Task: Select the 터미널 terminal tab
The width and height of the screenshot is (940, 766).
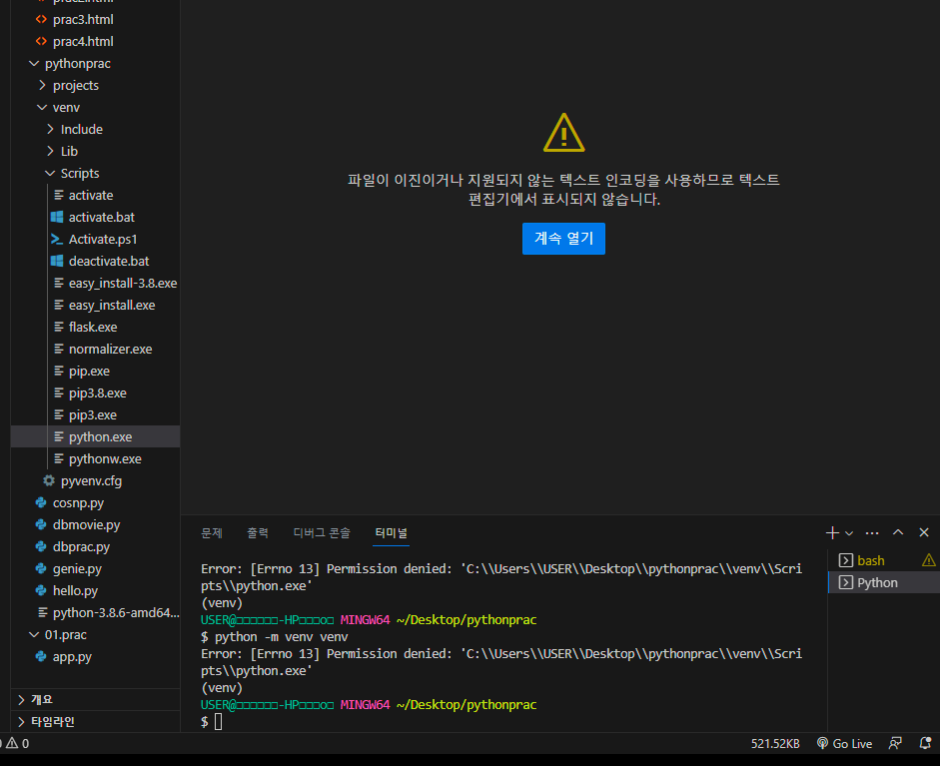Action: (x=391, y=533)
